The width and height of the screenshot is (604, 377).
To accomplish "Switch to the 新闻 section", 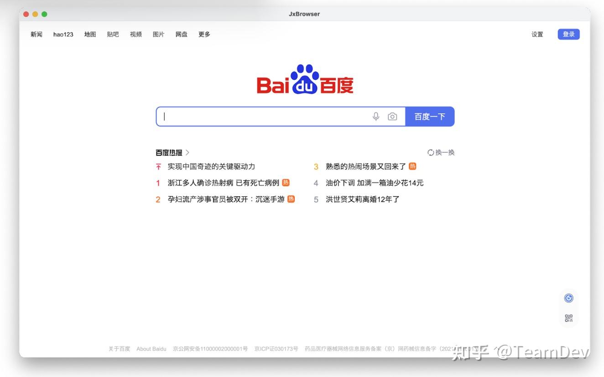I will pos(36,34).
